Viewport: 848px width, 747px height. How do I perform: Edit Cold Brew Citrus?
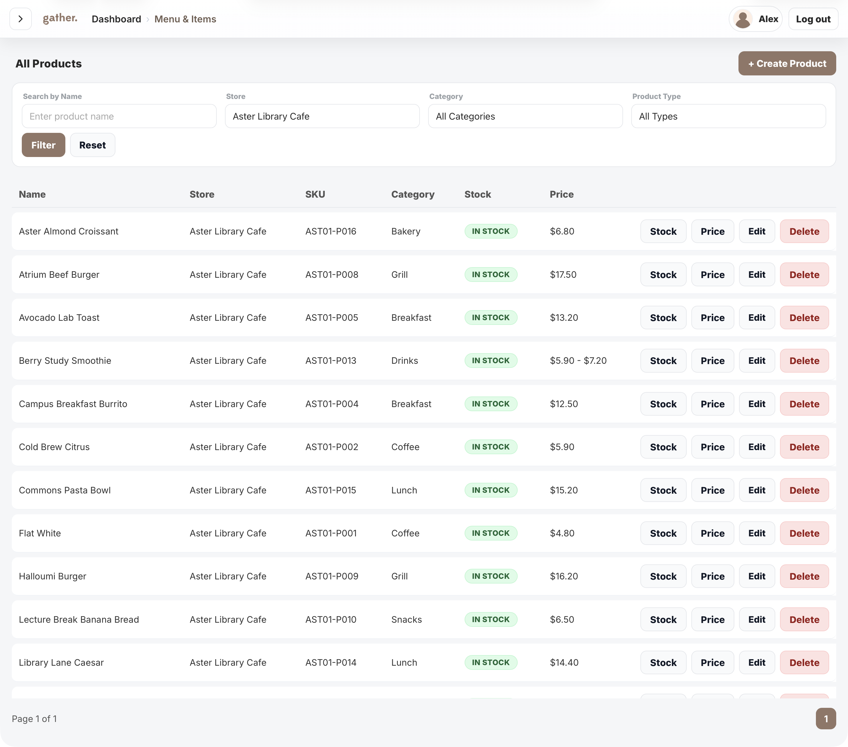click(x=757, y=447)
